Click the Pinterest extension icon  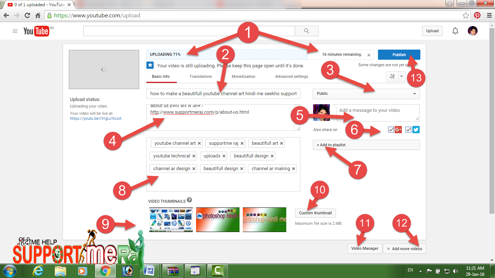(477, 16)
